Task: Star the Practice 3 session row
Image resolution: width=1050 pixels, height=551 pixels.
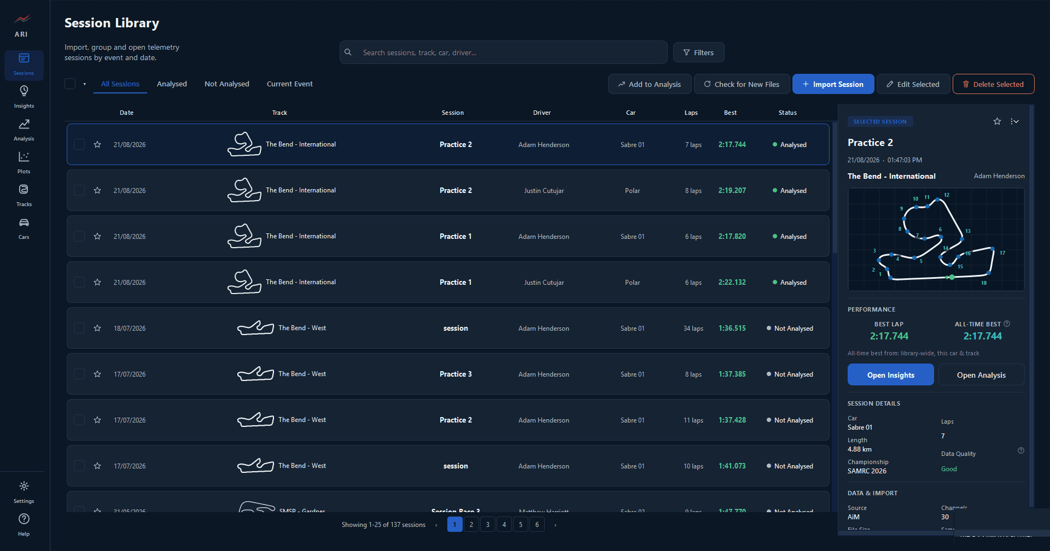Action: click(x=97, y=374)
